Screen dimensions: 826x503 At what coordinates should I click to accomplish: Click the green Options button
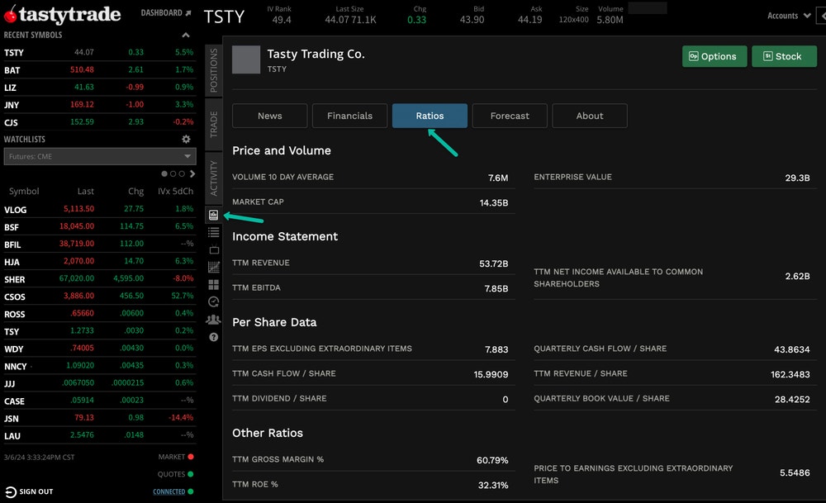tap(714, 56)
